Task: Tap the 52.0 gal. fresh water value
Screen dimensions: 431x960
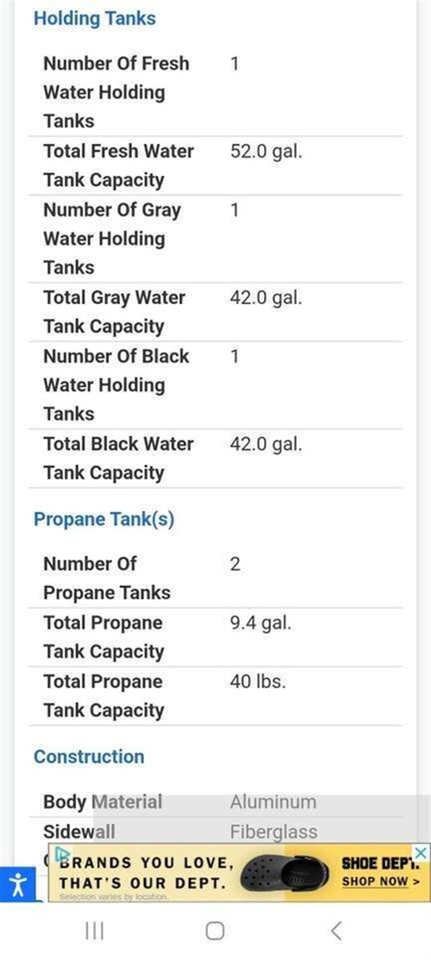Action: [266, 151]
